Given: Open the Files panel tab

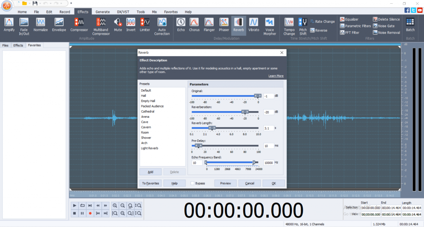Looking at the screenshot, I should [5, 45].
